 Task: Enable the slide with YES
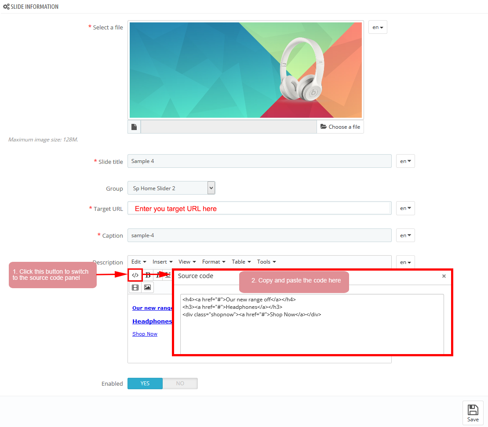(x=145, y=384)
